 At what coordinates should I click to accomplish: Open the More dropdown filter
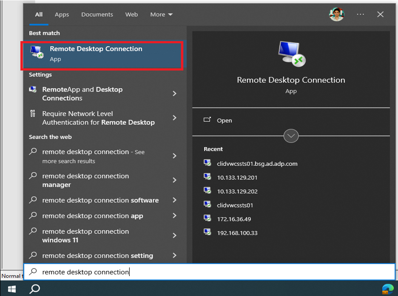tap(162, 14)
